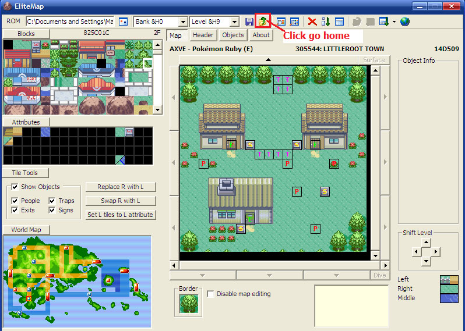Click the export list with green arrow icon
The image size is (465, 331).
[384, 22]
